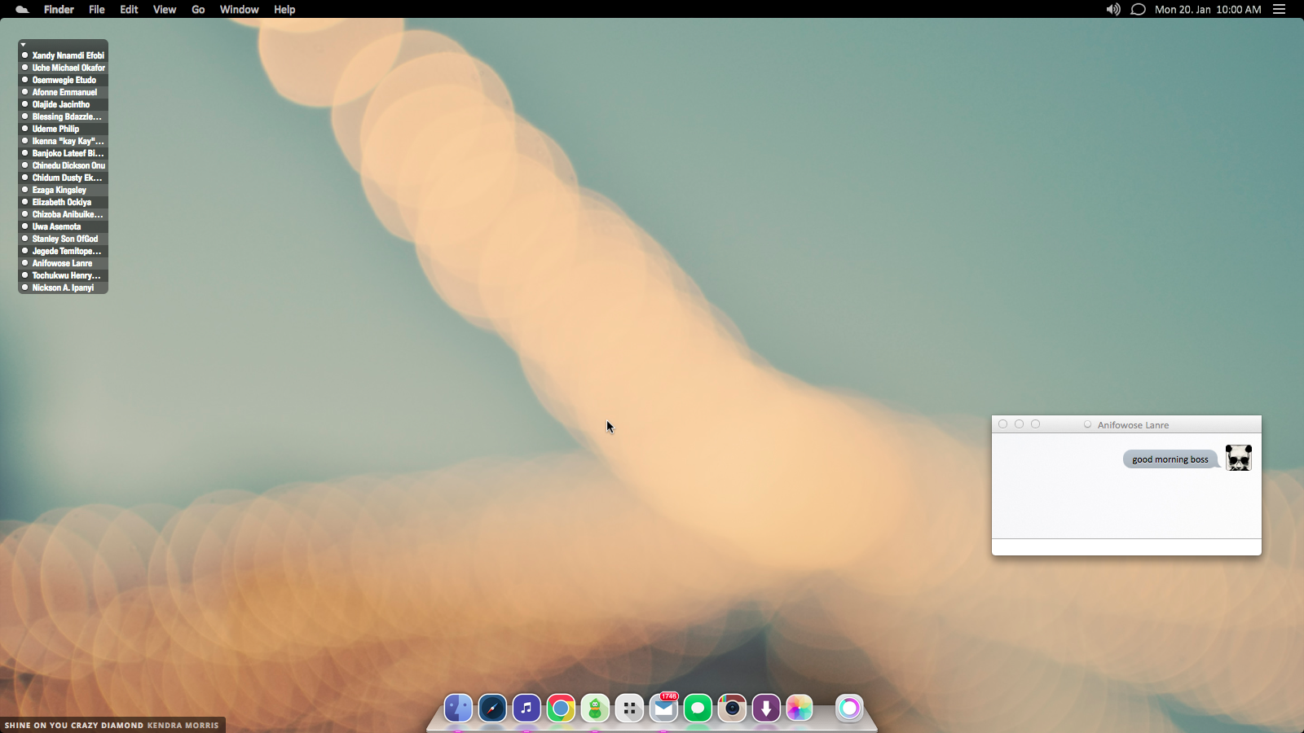Viewport: 1304px width, 733px height.
Task: Select contact Stanley Son OfGod
Action: pyautogui.click(x=64, y=239)
